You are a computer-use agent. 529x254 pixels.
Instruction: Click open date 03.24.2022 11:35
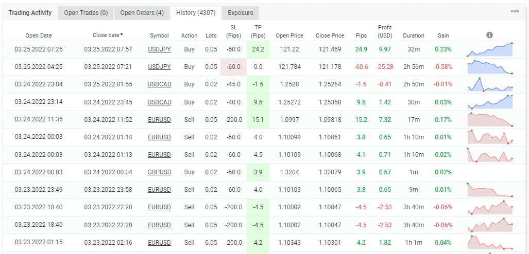(x=39, y=119)
